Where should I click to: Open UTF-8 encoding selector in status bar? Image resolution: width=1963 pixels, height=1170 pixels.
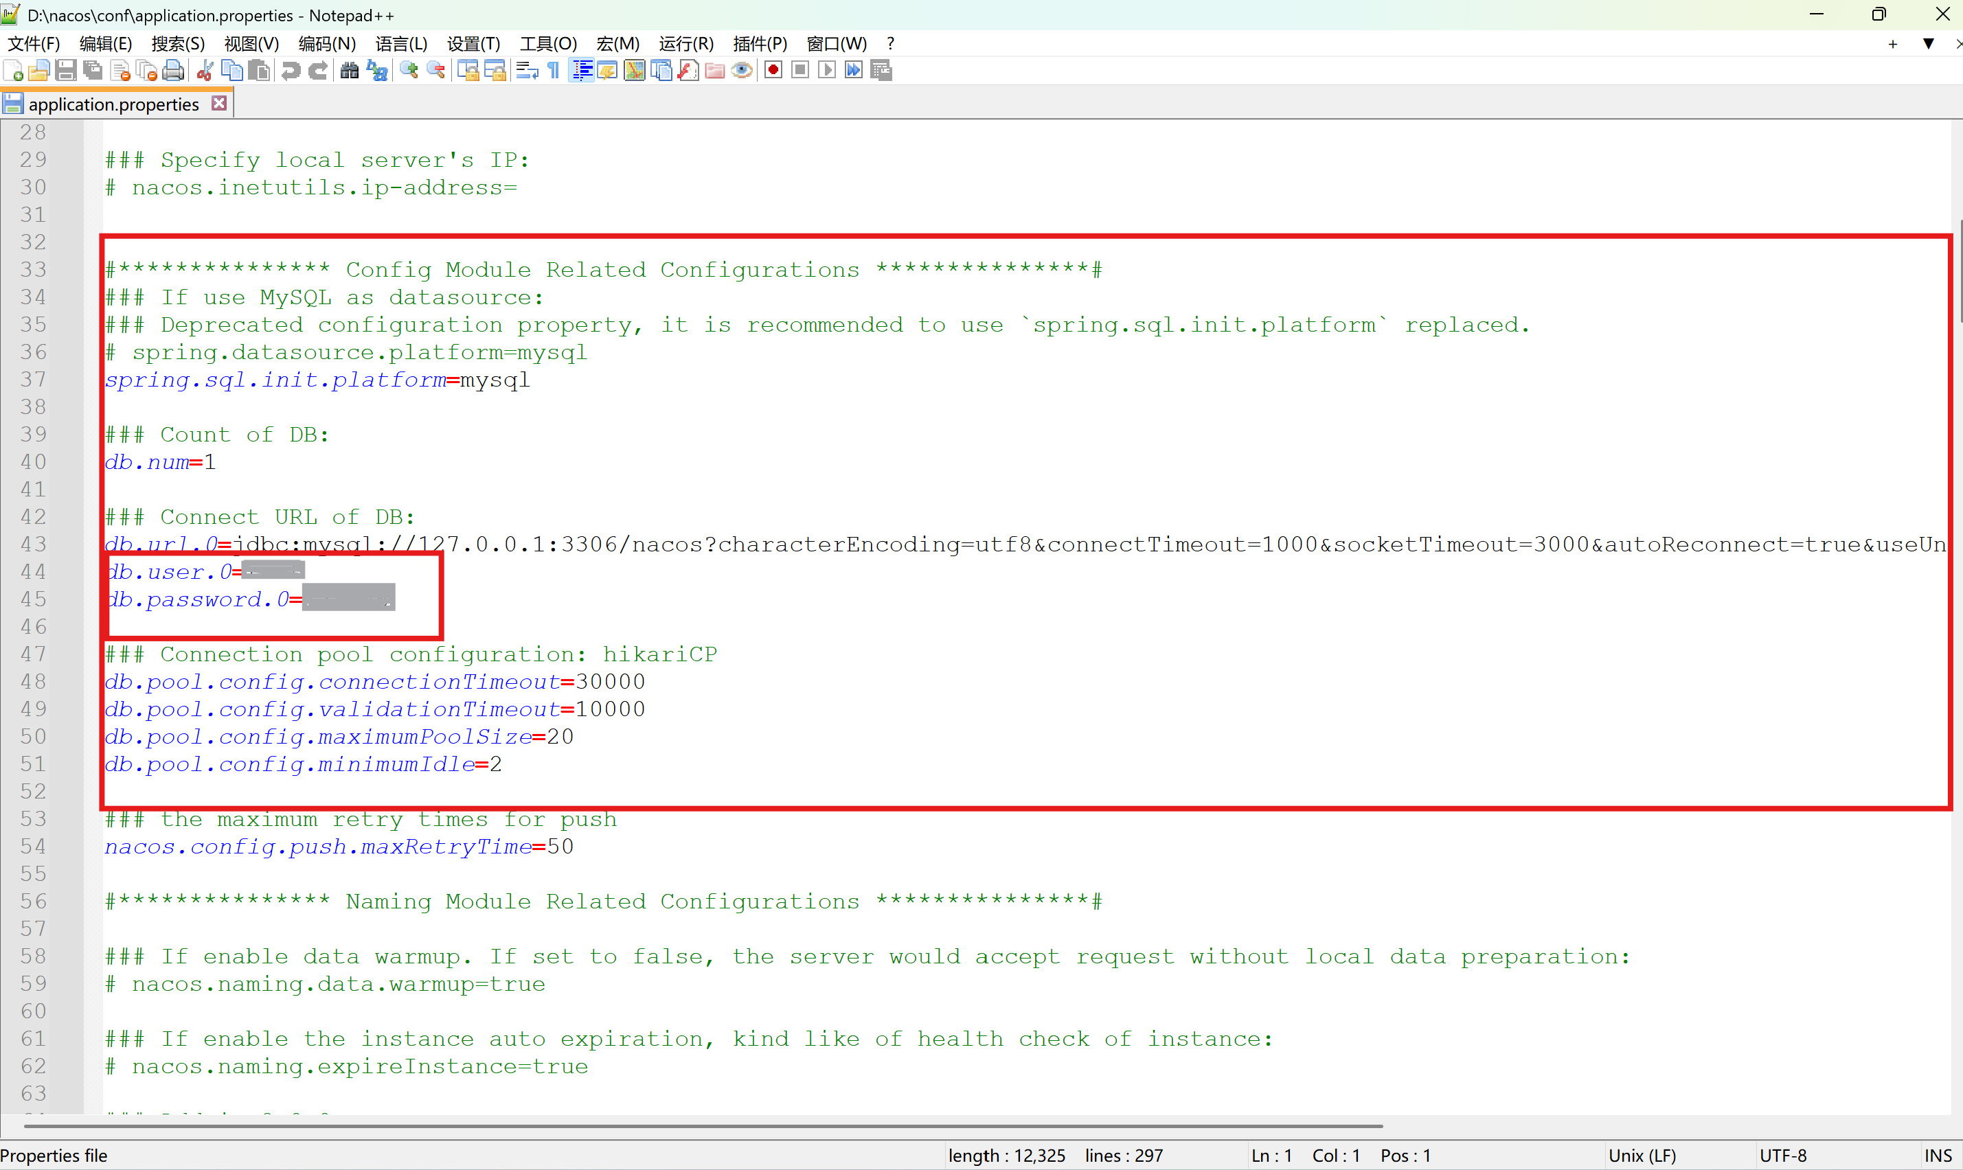[x=1783, y=1155]
